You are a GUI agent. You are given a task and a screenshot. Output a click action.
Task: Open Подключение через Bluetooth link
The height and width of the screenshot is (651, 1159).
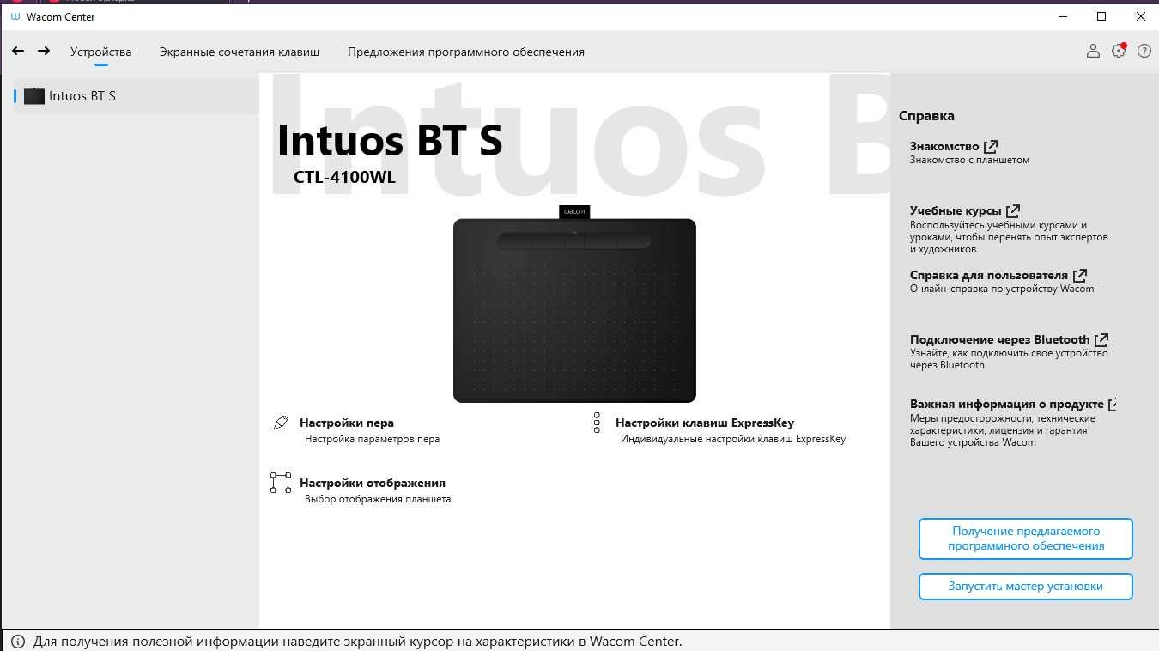[1000, 340]
